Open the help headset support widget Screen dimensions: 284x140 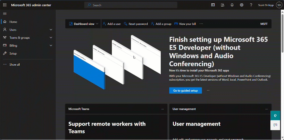[275, 116]
